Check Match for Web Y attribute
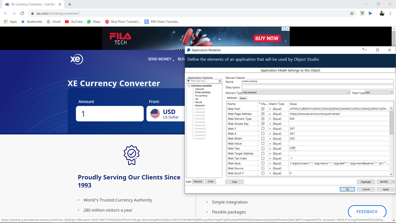Image resolution: width=396 pixels, height=223 pixels. pos(263,129)
